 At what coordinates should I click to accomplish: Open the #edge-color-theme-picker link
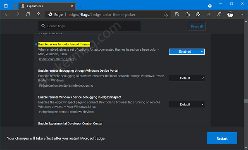[57, 59]
